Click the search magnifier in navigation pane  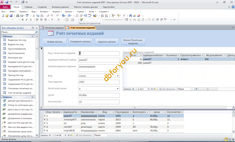[37, 32]
